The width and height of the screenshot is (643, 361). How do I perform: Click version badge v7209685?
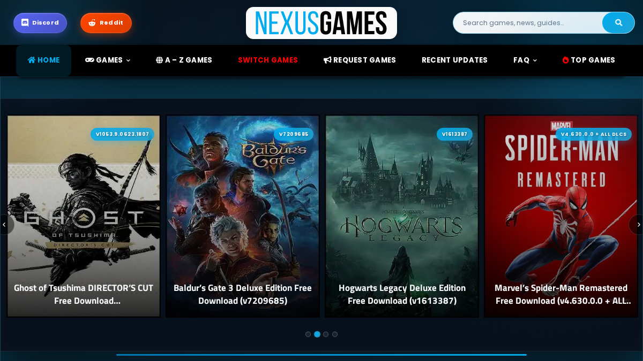(294, 134)
